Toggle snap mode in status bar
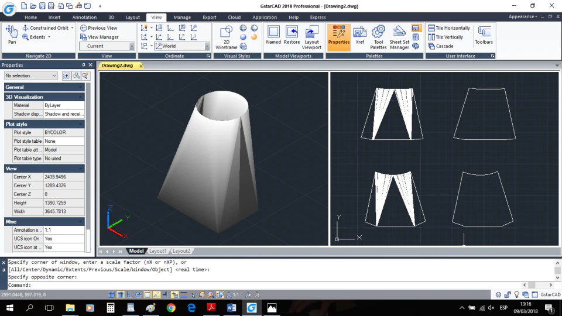562x316 pixels. pos(111,295)
